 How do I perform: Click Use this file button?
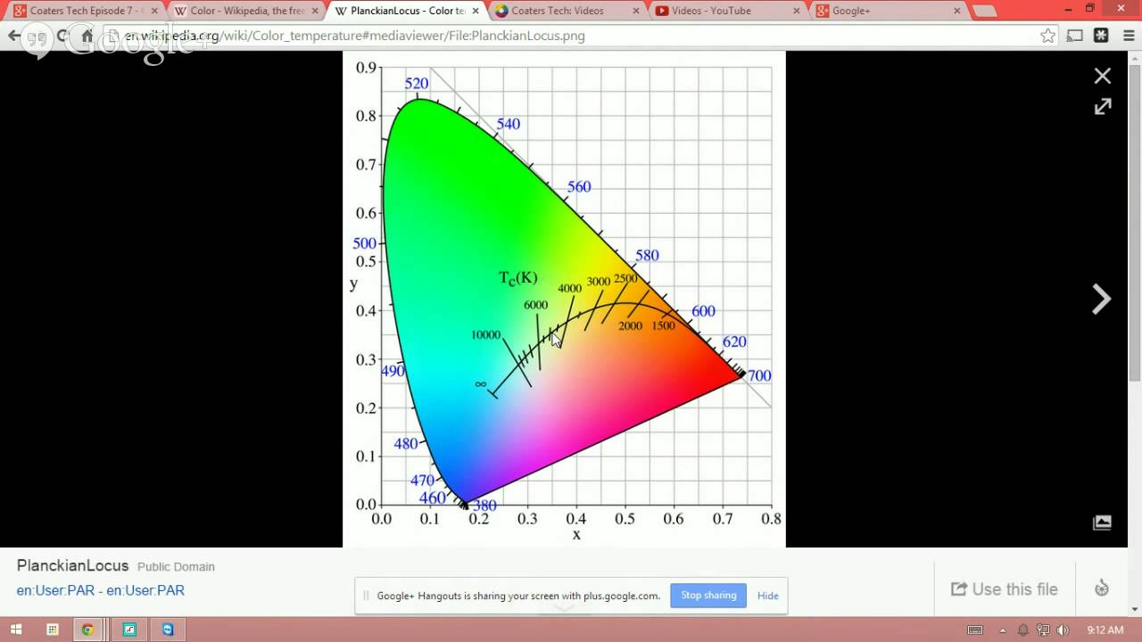click(1005, 588)
